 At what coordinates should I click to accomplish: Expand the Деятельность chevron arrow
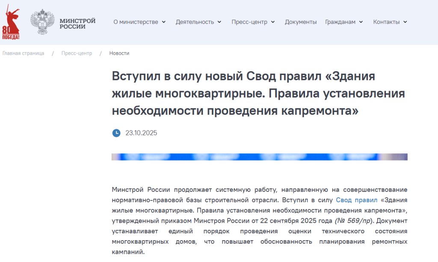[219, 22]
